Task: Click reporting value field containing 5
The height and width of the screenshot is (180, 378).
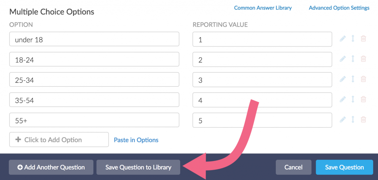Action: point(262,120)
